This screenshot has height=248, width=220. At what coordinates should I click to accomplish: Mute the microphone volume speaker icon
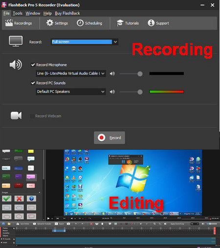pos(112,74)
